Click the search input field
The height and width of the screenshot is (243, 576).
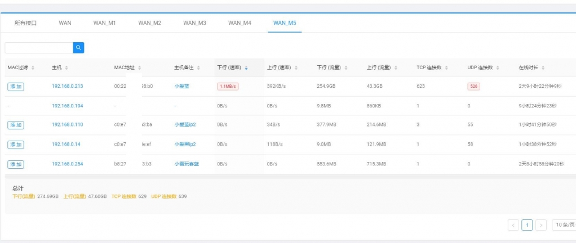coord(39,48)
